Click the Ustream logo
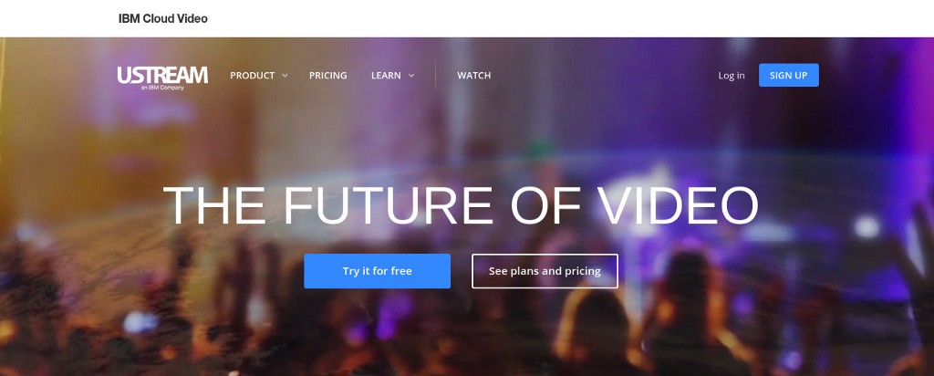The image size is (934, 376). point(162,78)
